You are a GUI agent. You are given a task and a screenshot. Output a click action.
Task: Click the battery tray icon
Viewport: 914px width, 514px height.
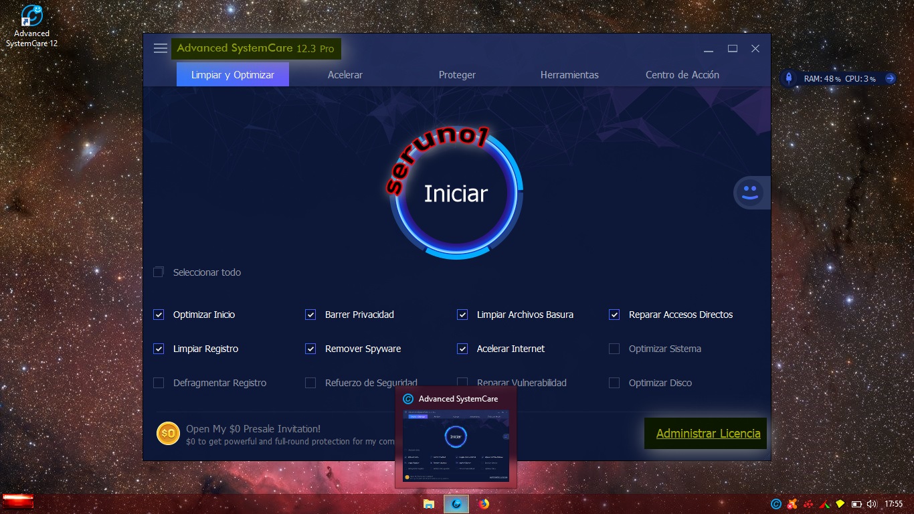(856, 504)
